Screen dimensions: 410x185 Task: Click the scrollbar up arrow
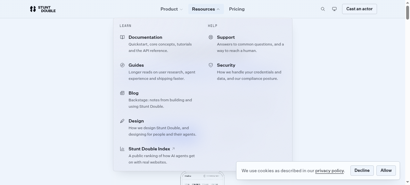pos(407,2)
